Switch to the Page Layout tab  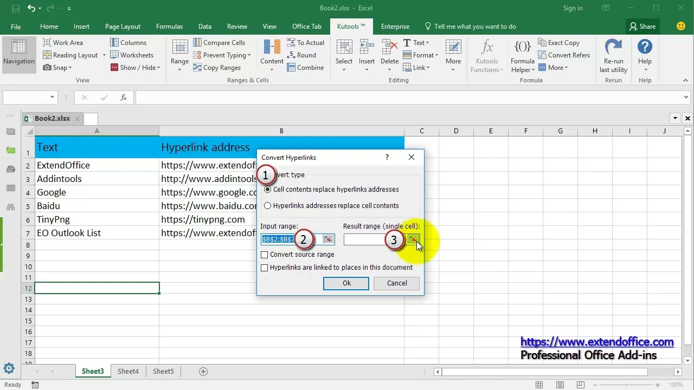click(x=123, y=27)
